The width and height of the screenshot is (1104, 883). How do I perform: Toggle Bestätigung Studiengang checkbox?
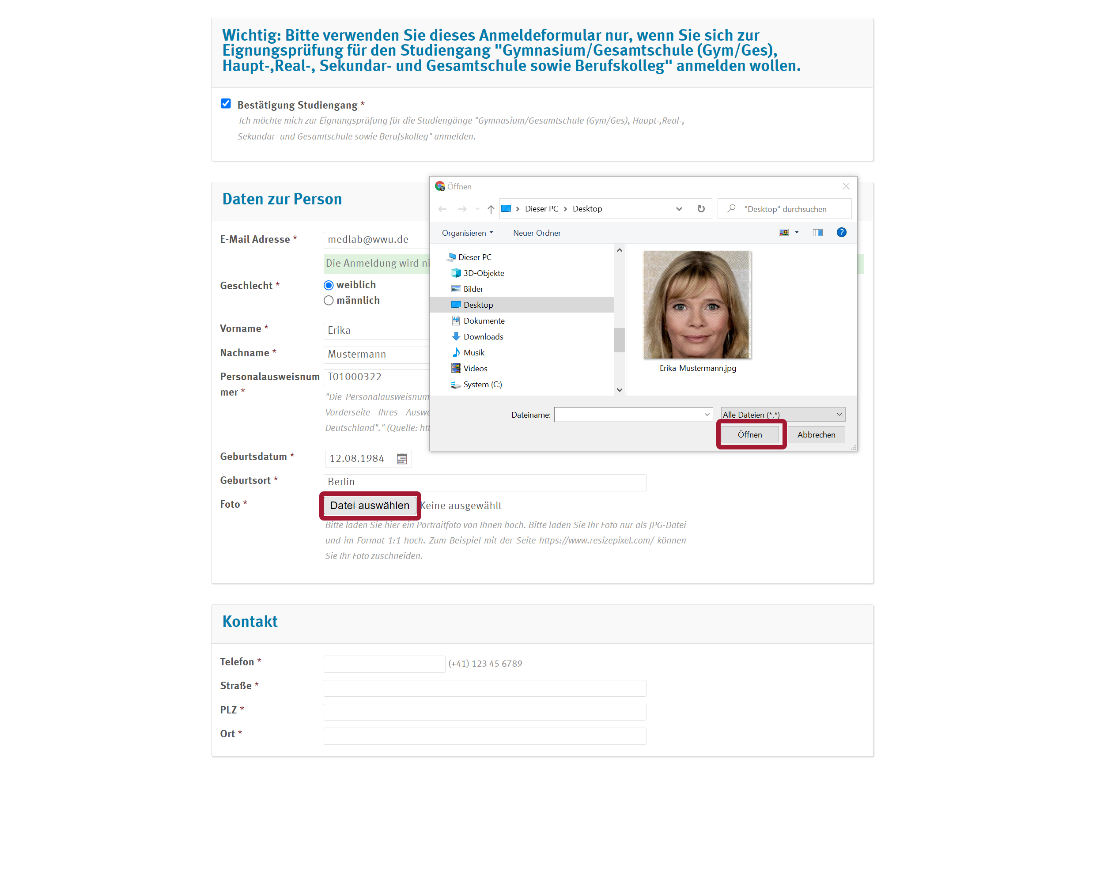tap(226, 104)
